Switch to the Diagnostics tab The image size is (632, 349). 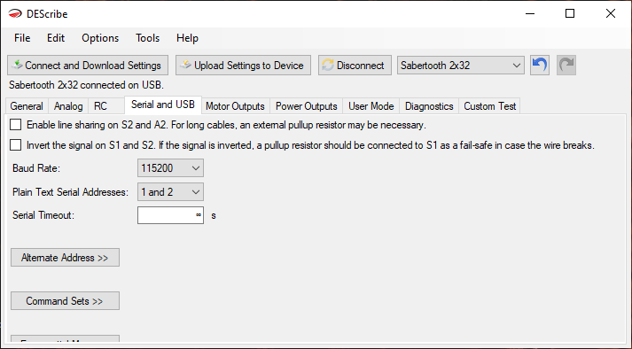click(x=429, y=106)
